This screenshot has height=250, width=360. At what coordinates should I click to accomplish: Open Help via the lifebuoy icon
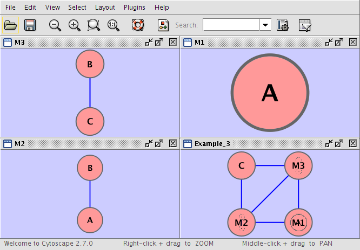[138, 25]
